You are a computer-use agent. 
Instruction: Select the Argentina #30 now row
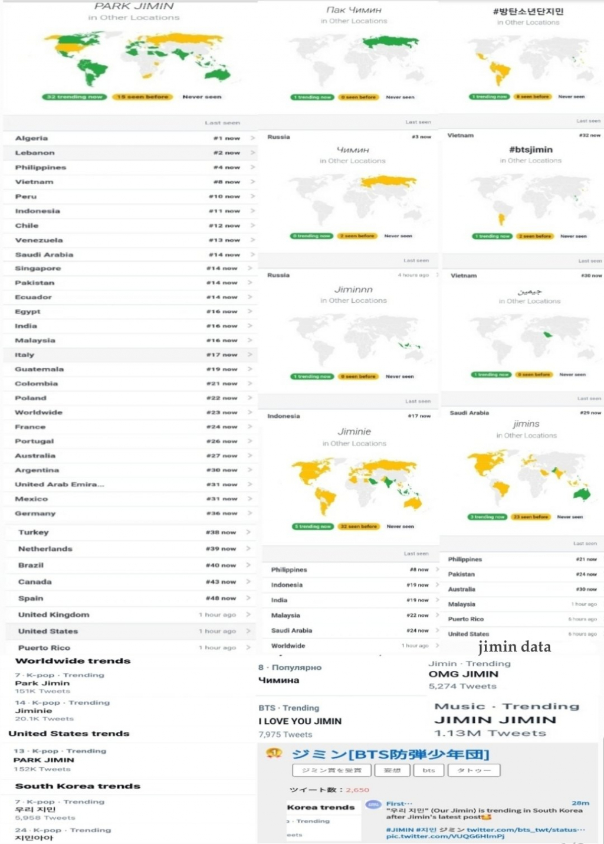(130, 470)
